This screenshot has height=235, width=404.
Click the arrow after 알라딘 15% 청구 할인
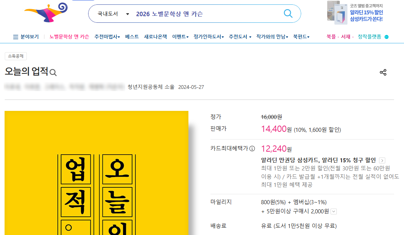382,160
